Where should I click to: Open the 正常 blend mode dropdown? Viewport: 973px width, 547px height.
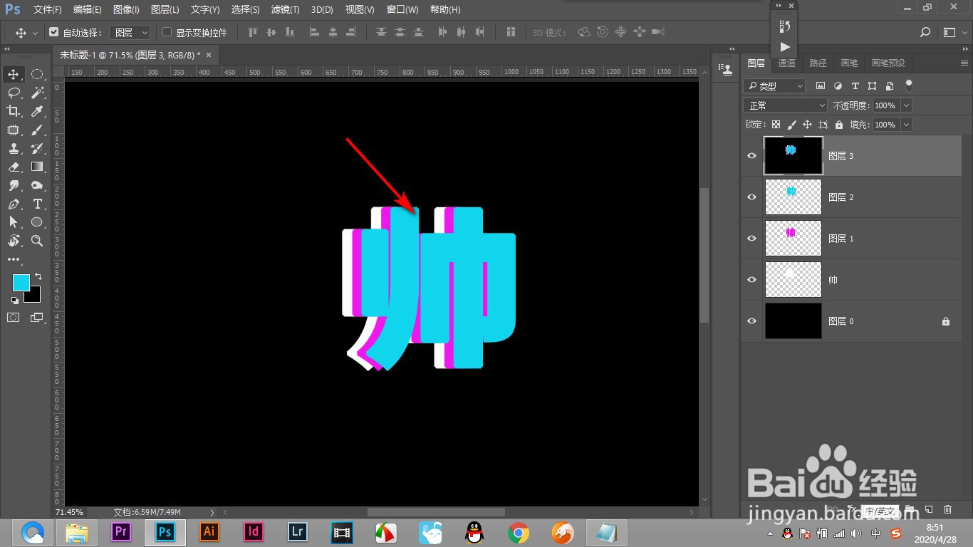click(x=785, y=105)
